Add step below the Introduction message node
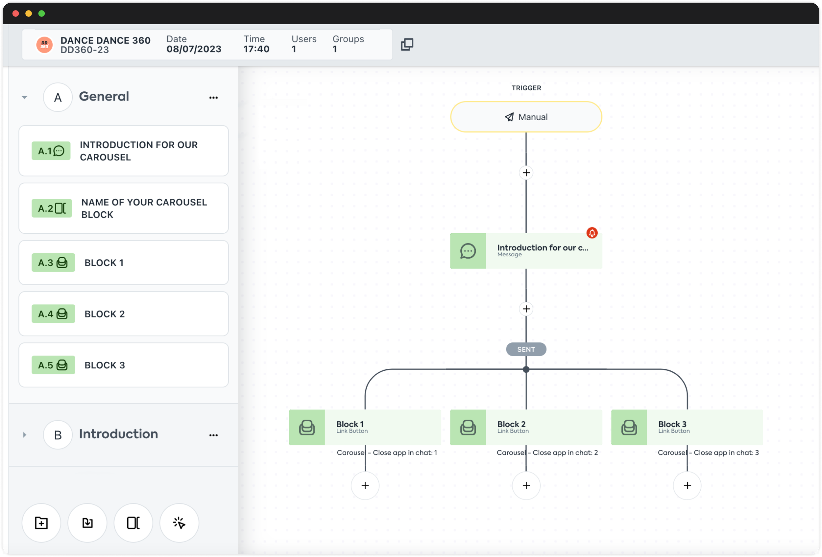The image size is (822, 557). [x=526, y=309]
